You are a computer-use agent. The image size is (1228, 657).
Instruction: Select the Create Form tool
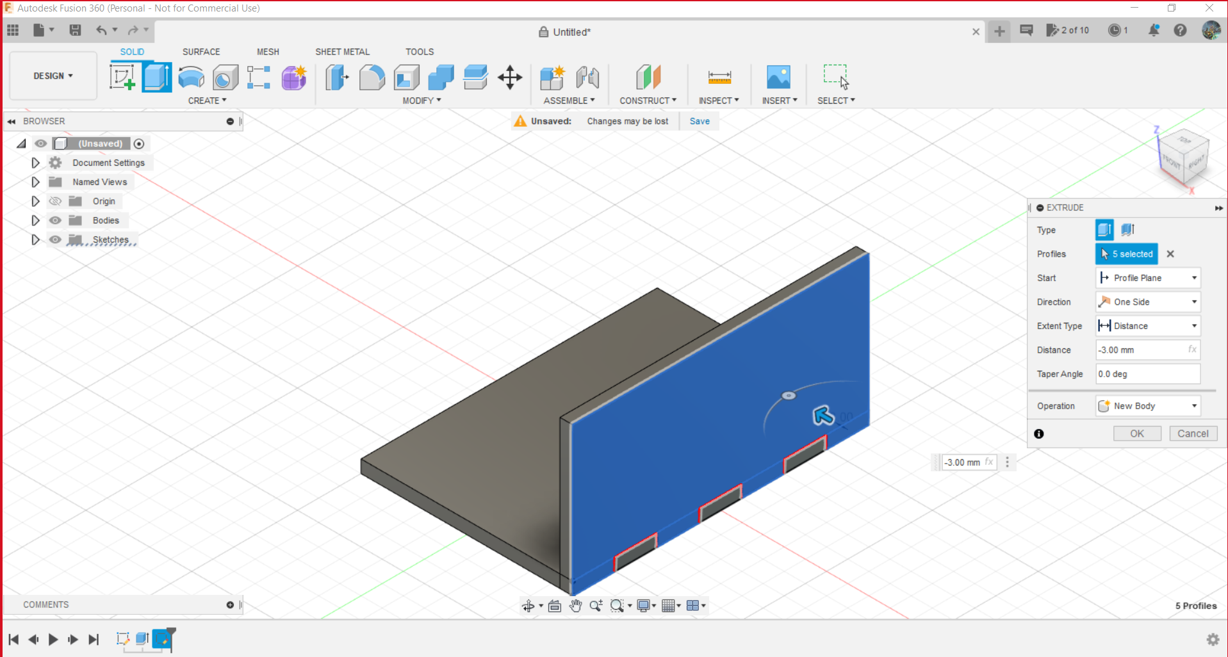(x=294, y=77)
